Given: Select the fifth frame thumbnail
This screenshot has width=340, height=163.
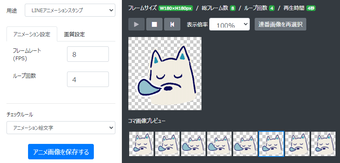Looking at the screenshot, I should 245,144.
